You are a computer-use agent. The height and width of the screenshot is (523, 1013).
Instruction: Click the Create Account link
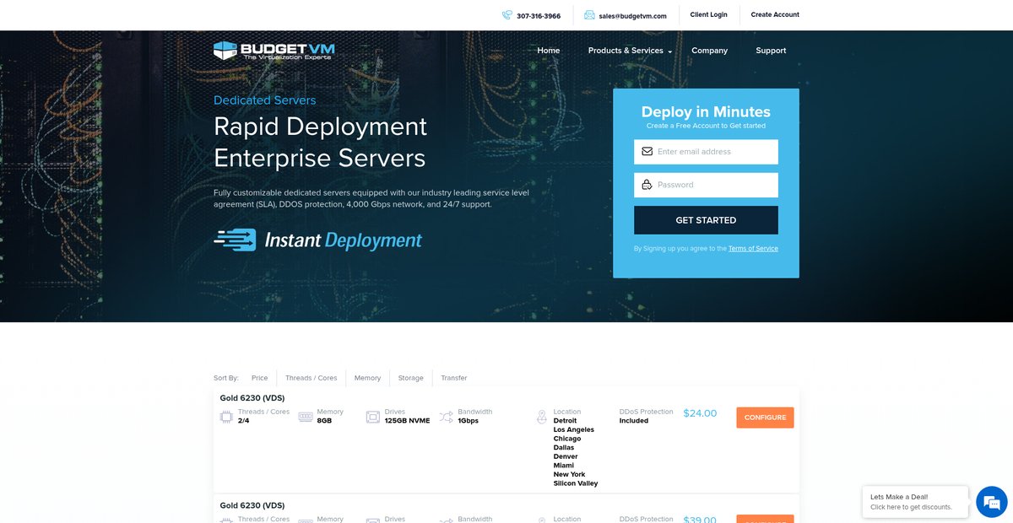click(775, 14)
